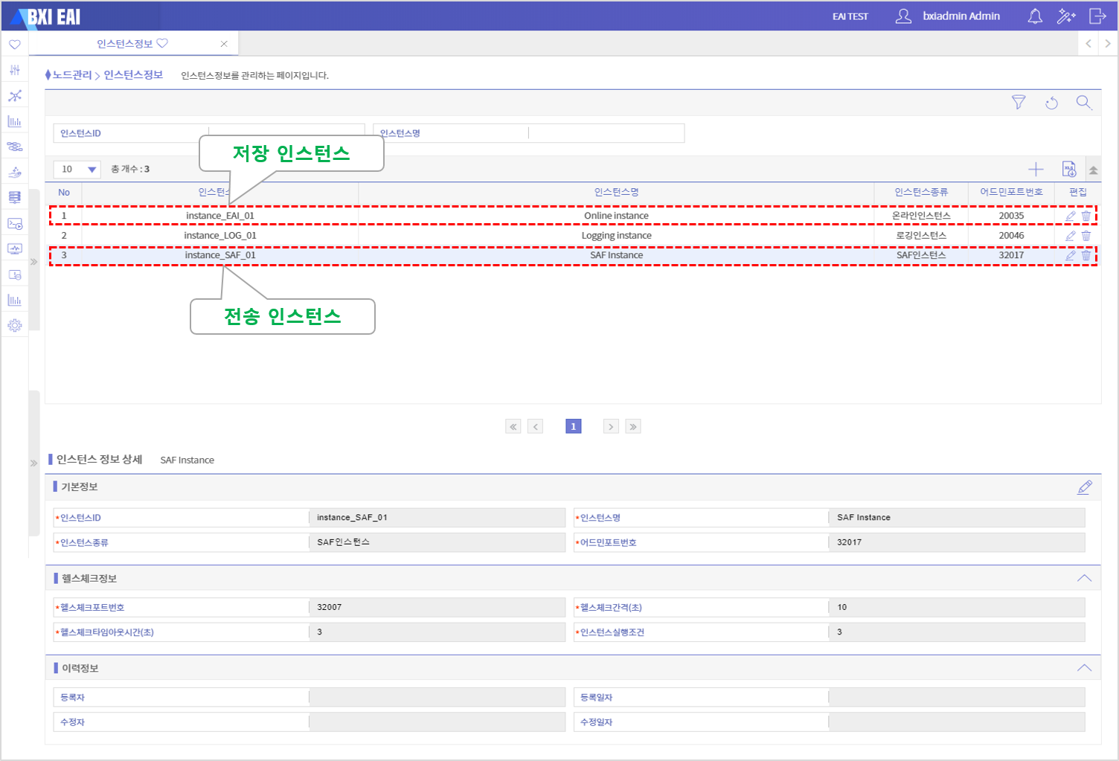Edit the instance_EAI_01 row with pencil
The width and height of the screenshot is (1119, 761).
[x=1071, y=216]
